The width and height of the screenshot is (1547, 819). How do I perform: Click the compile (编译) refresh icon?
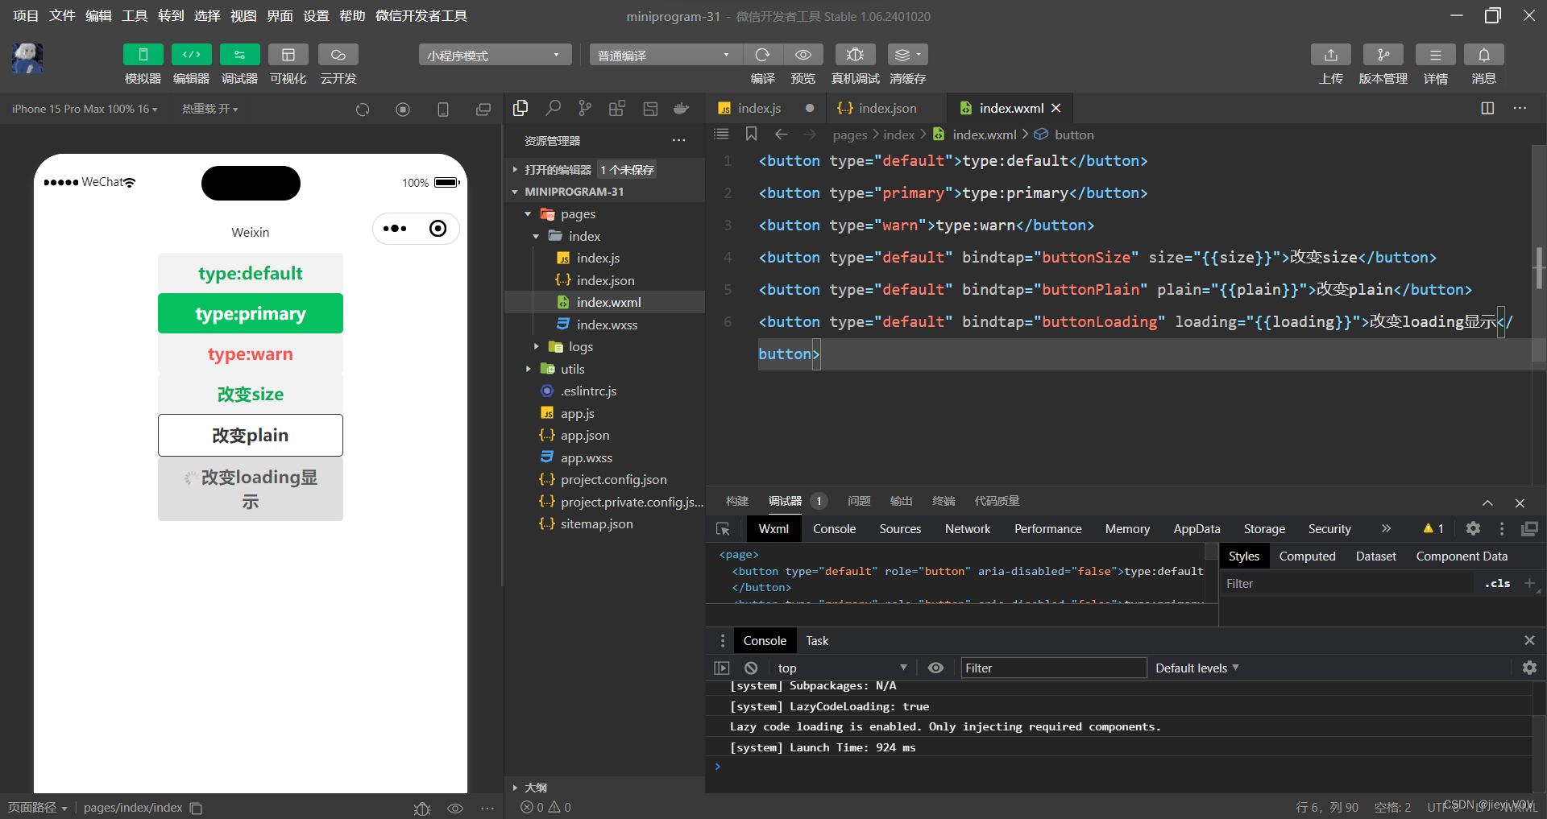pyautogui.click(x=762, y=55)
